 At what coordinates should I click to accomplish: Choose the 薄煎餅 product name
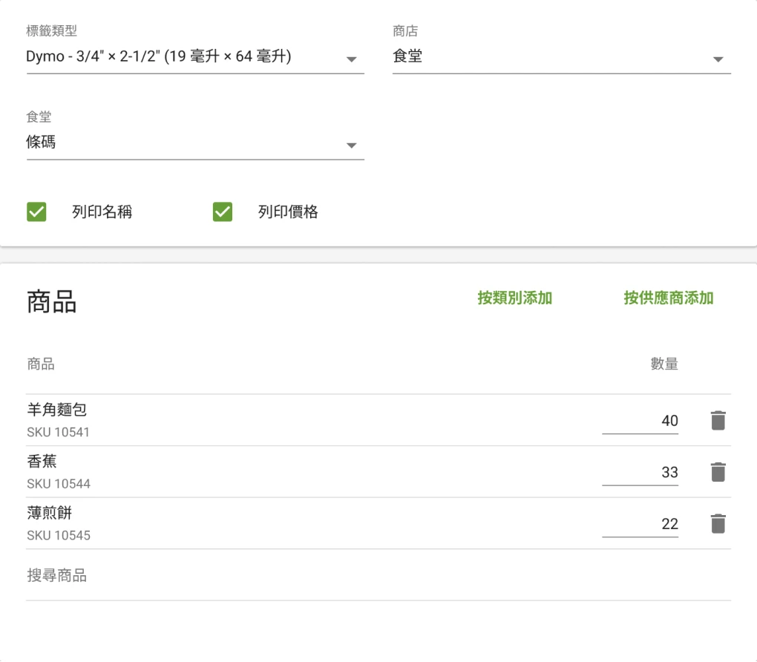tap(50, 513)
